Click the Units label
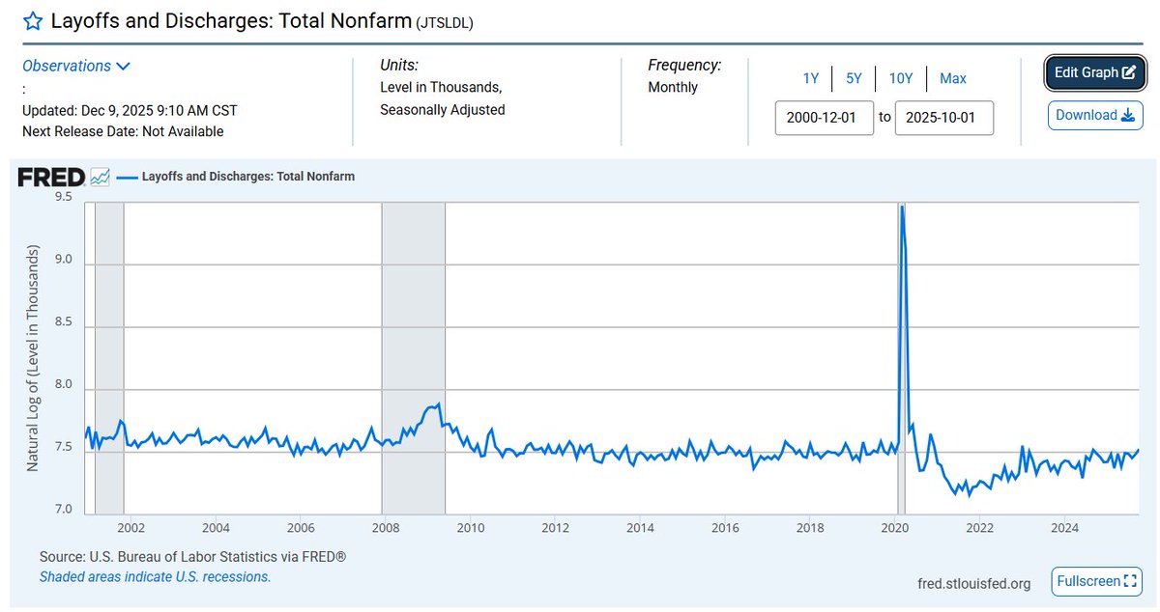Viewport: 1160px width, 612px height. coord(399,66)
